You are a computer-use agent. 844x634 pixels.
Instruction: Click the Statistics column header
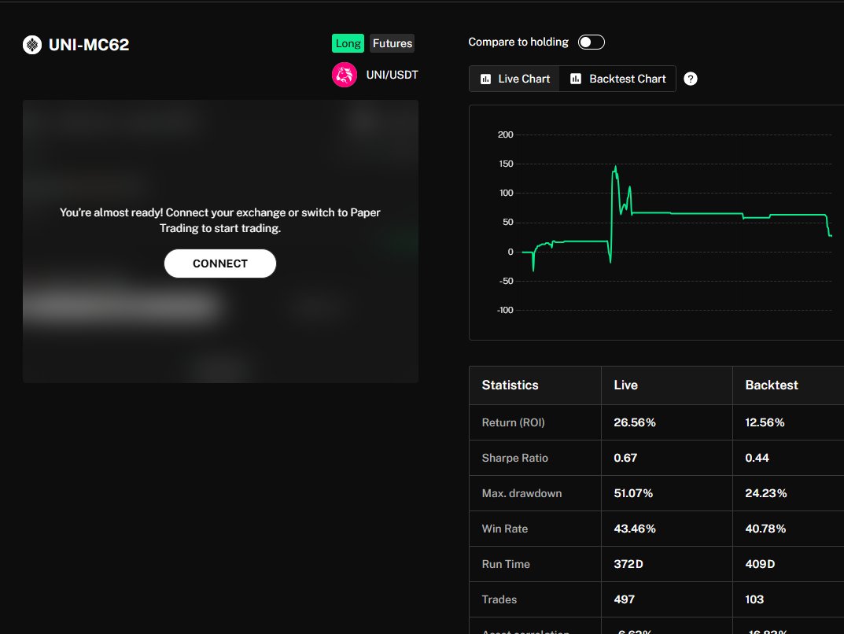510,385
